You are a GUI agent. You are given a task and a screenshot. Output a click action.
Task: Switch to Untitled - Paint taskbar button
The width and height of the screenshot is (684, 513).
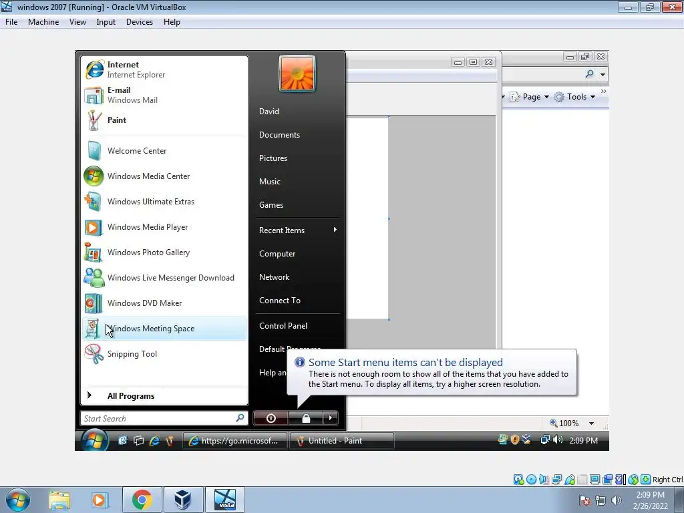342,441
